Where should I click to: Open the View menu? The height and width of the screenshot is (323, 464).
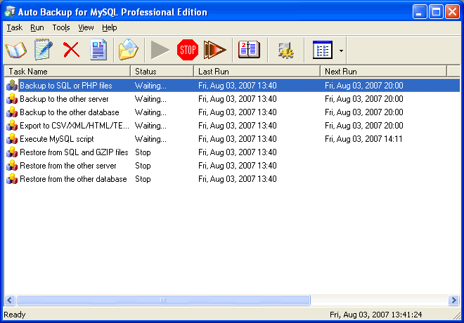point(86,27)
